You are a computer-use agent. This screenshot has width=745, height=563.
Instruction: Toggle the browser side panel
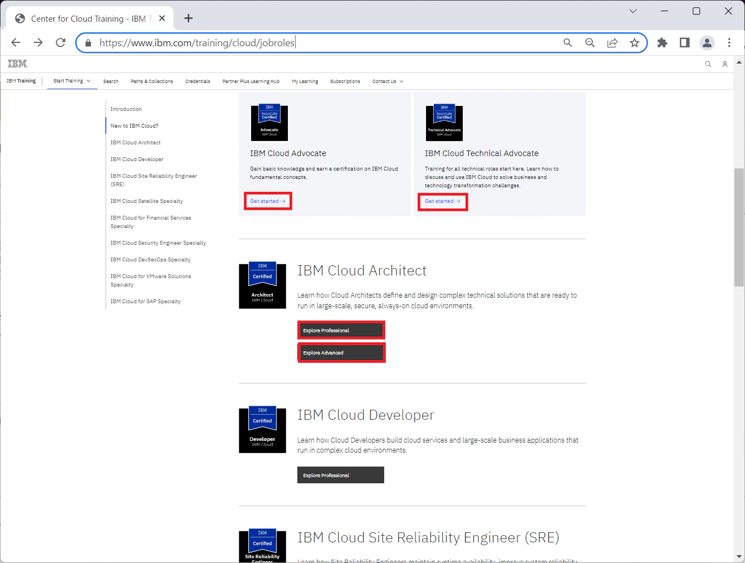click(684, 43)
